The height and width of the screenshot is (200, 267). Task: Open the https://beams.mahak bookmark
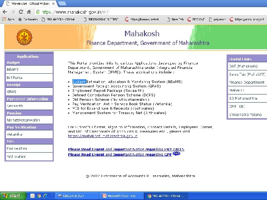(142, 19)
